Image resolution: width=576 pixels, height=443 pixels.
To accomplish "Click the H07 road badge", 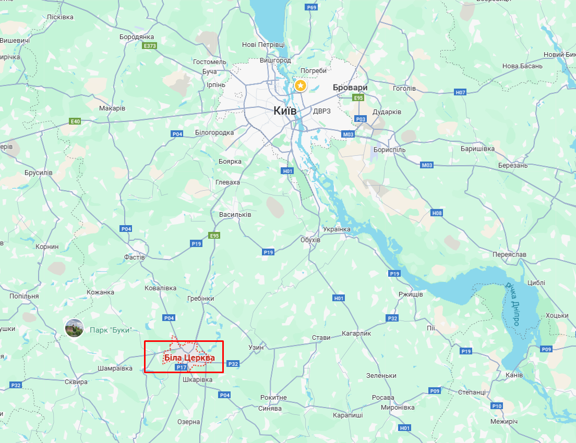I will (460, 92).
